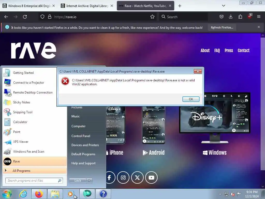
Task: Open Default Programs
Action: (x=83, y=154)
